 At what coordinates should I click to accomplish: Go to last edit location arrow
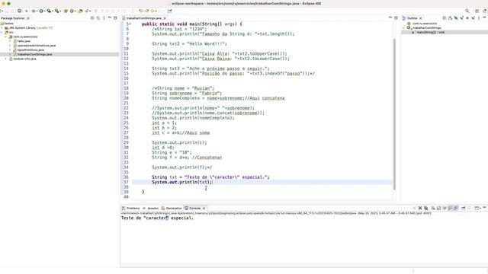[141, 11]
